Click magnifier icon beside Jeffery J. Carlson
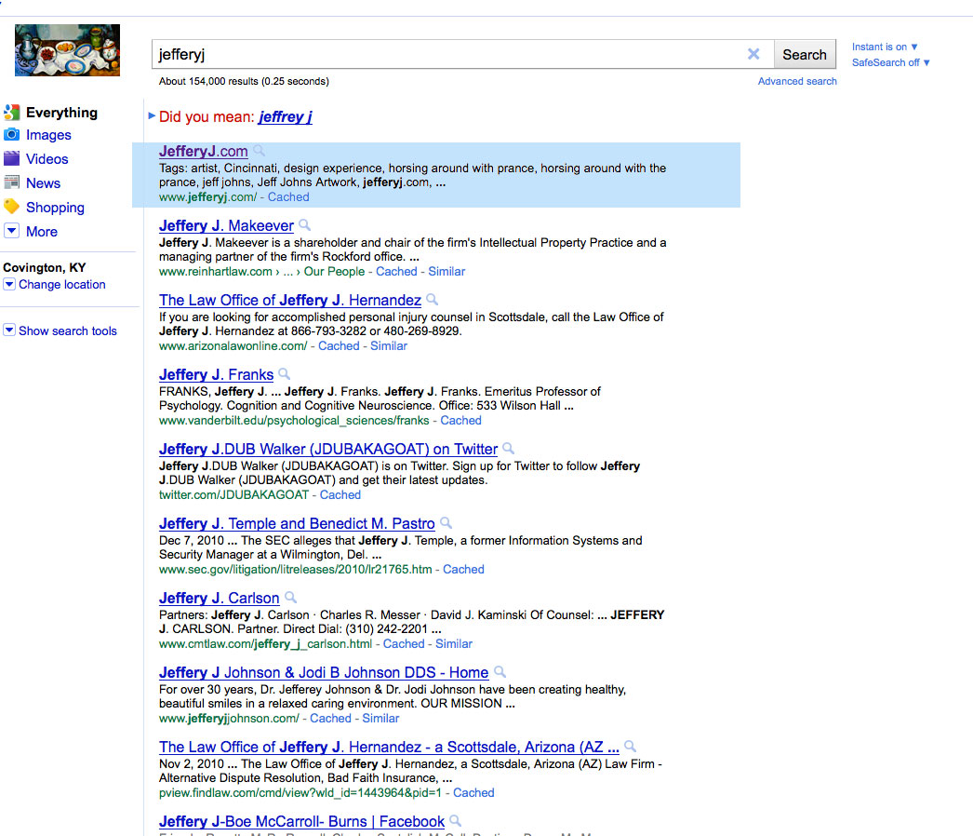This screenshot has width=973, height=836. pos(290,598)
